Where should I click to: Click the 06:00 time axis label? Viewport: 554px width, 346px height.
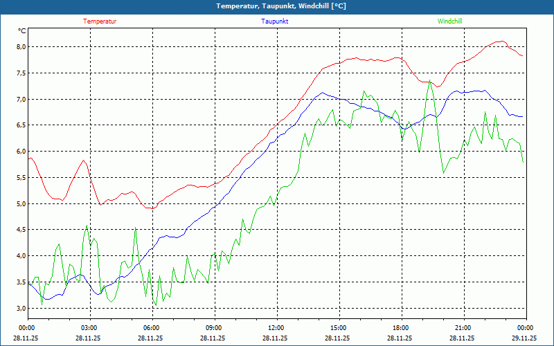pyautogui.click(x=152, y=328)
